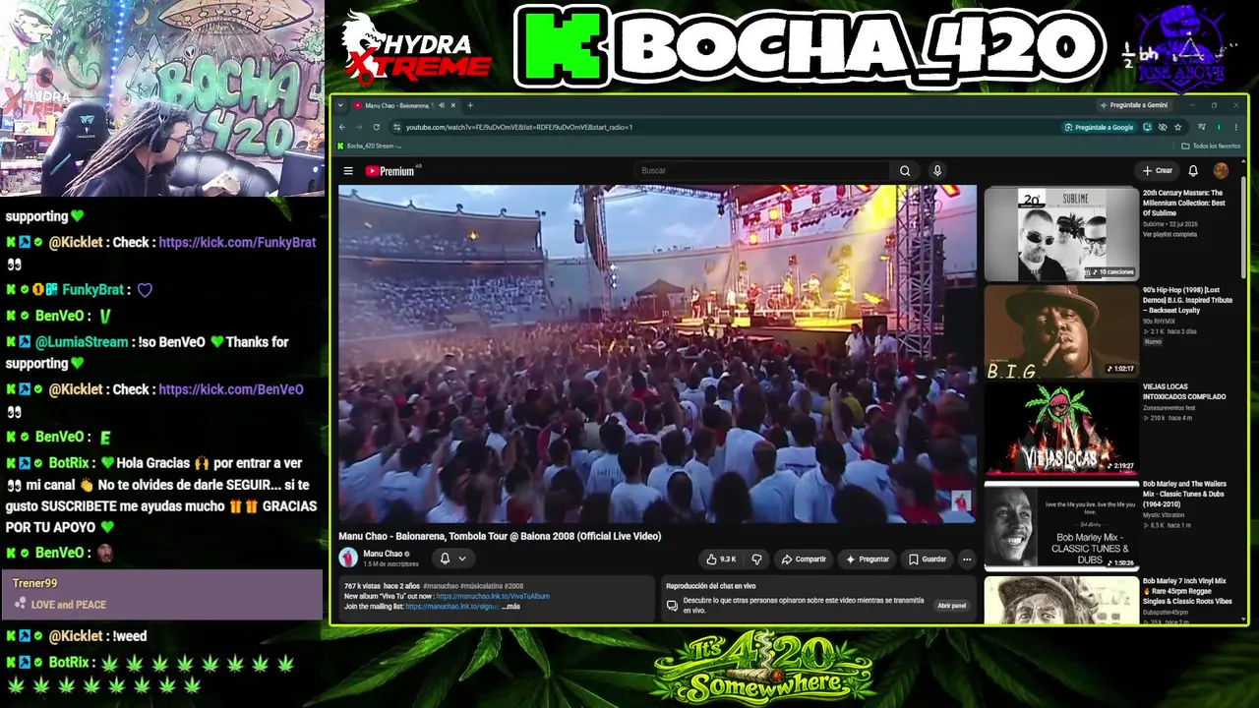Toggle the Manu Chao channel notification bell
This screenshot has width=1259, height=708.
click(x=445, y=559)
